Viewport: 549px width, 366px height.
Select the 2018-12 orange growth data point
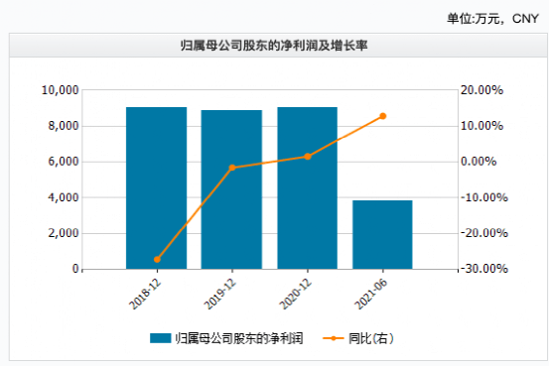157,259
